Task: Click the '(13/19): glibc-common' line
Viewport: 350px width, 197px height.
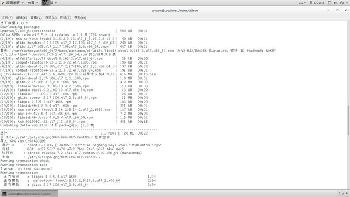Action: 74,98
